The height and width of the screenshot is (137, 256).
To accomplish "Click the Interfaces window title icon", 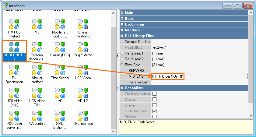I will pyautogui.click(x=5, y=6).
